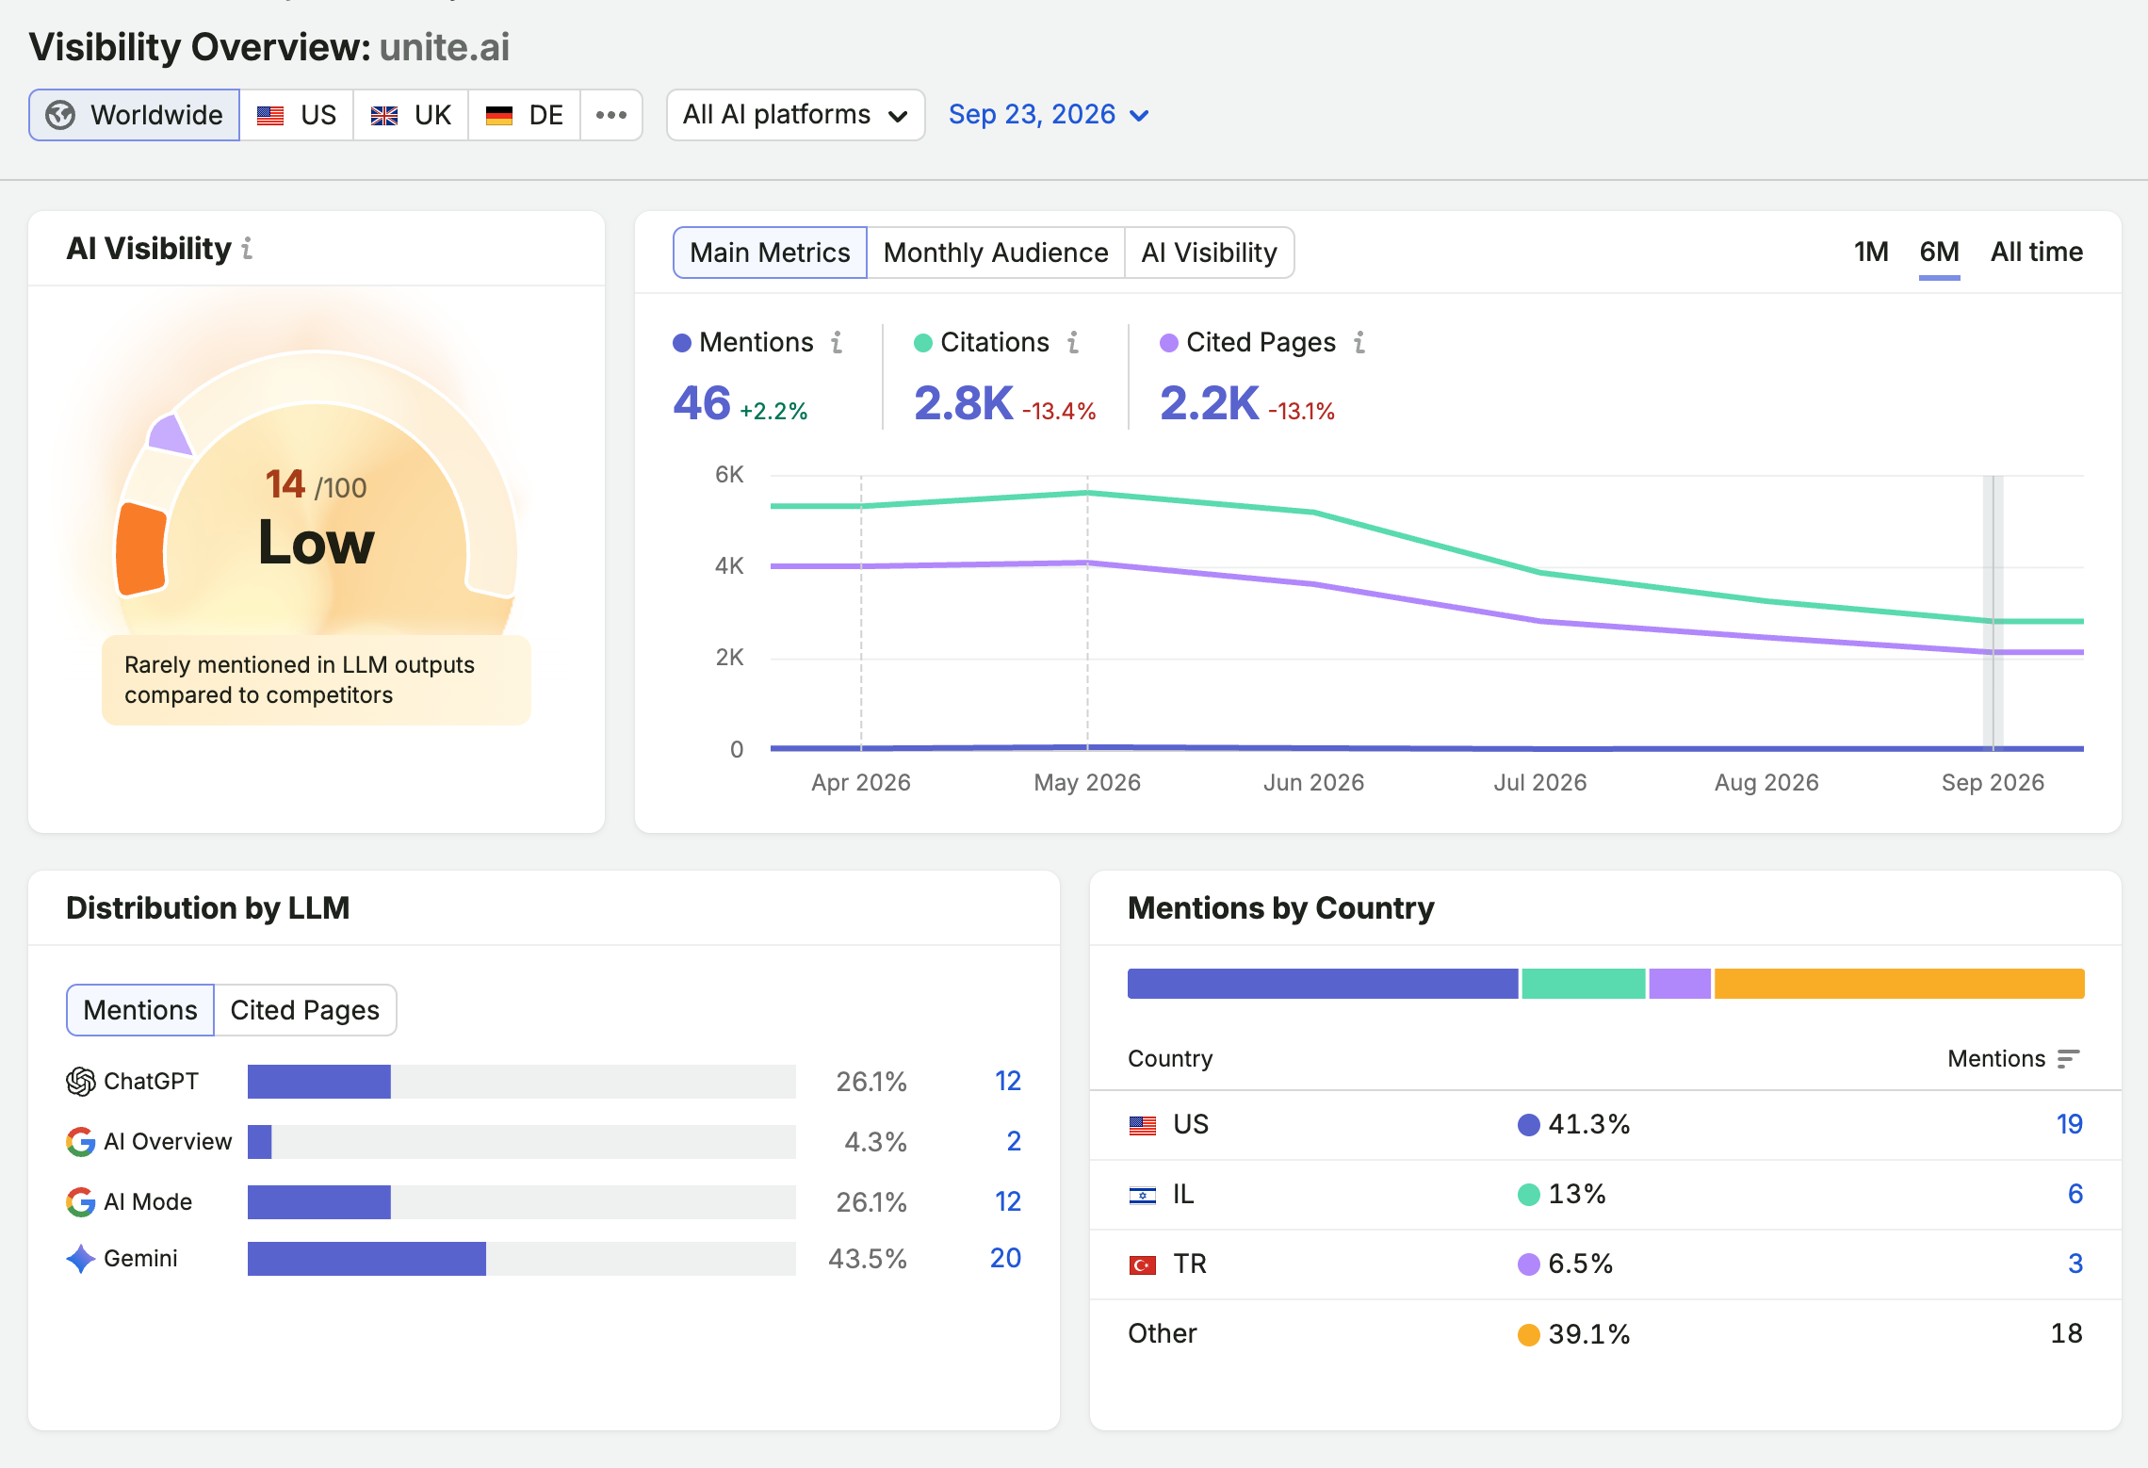Open AI Mode mentions count 12
Image resolution: width=2148 pixels, height=1468 pixels.
click(x=1008, y=1202)
